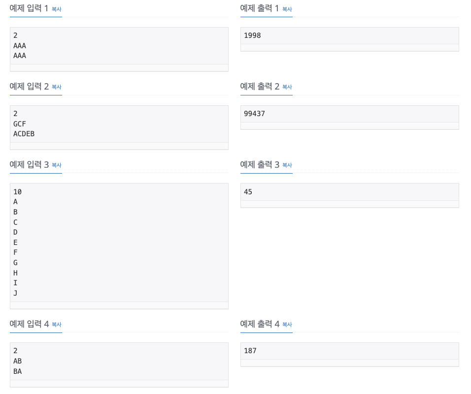Click the 예제 입력 3 heading
The width and height of the screenshot is (471, 394).
point(29,165)
